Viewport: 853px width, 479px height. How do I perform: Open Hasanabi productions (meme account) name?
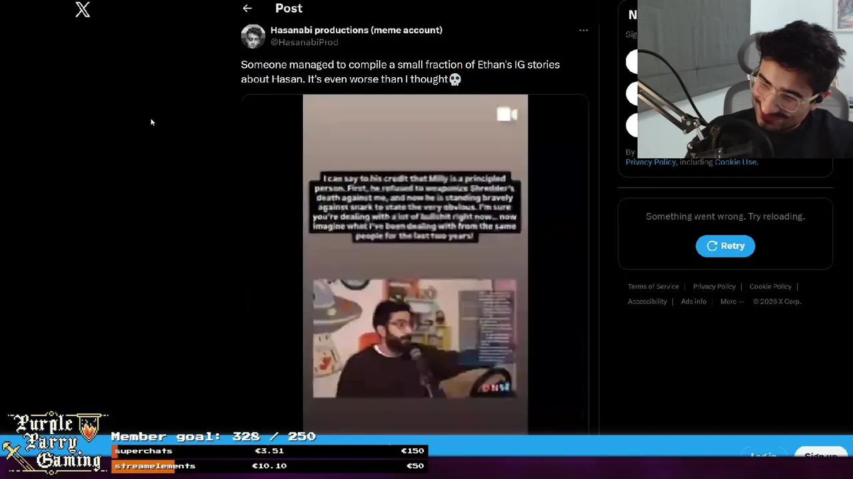pyautogui.click(x=356, y=30)
